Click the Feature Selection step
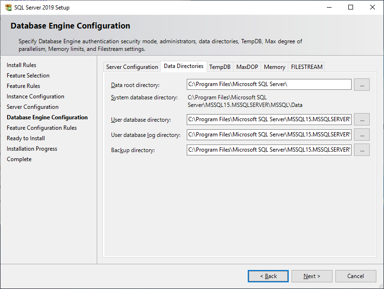The width and height of the screenshot is (384, 289). click(28, 76)
